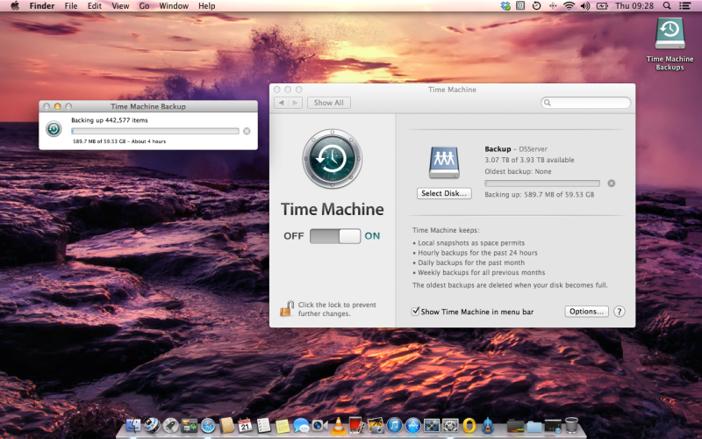The image size is (702, 439).
Task: Open Mission Control from the Dock
Action: coord(190,425)
